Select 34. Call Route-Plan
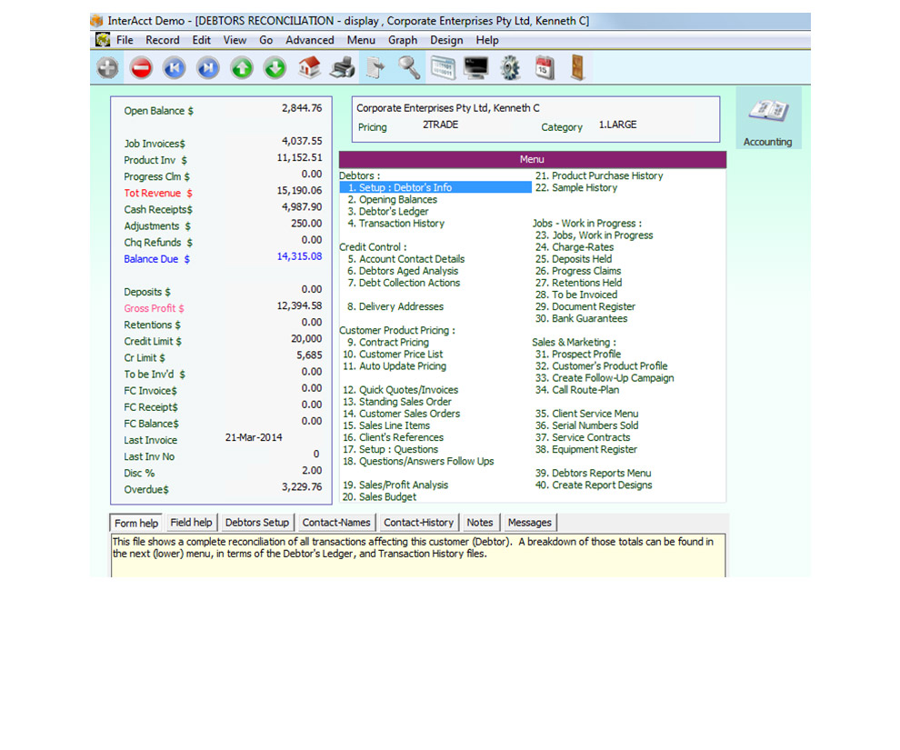 tap(577, 390)
